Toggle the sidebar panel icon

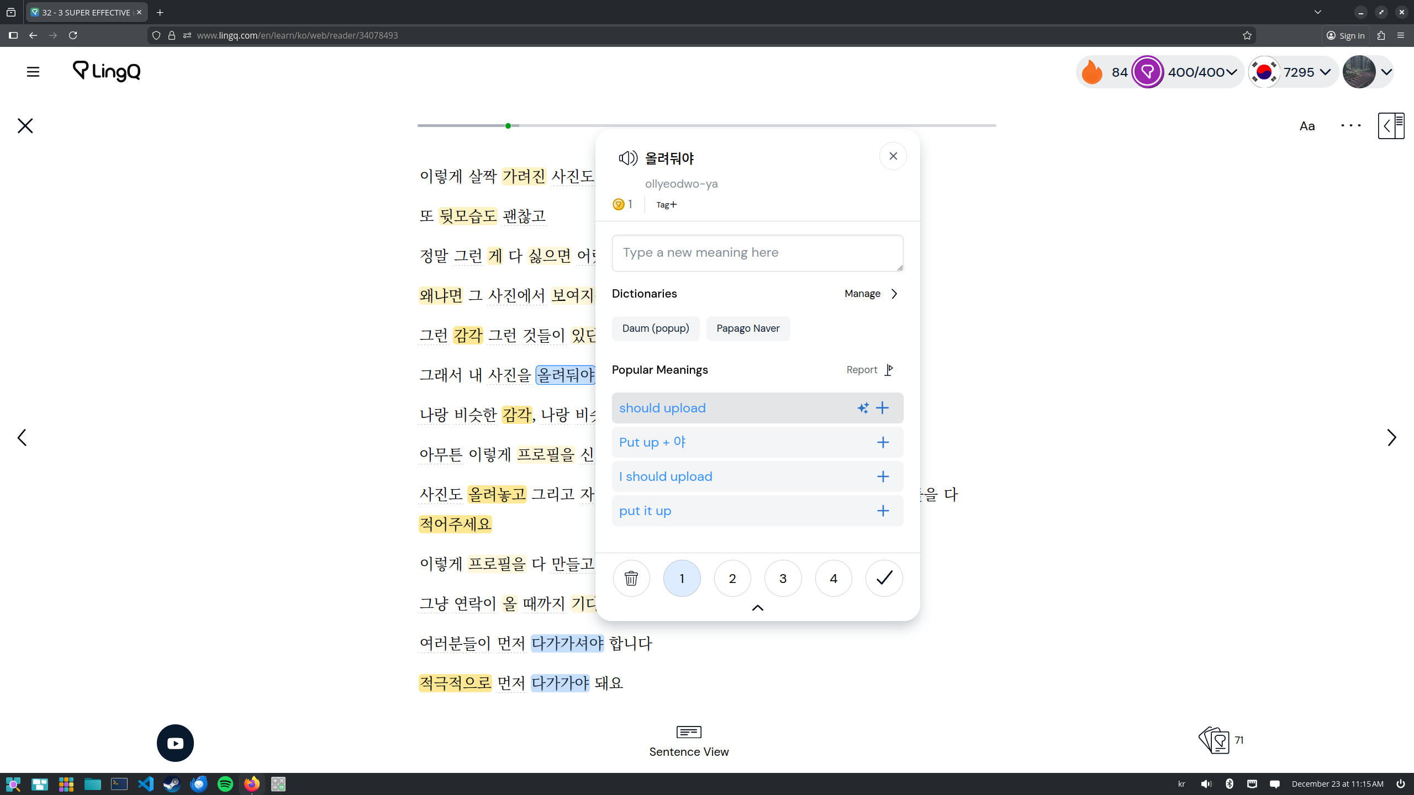point(1391,126)
